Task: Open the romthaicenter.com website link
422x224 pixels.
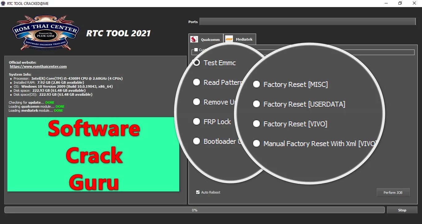Action: (38, 66)
